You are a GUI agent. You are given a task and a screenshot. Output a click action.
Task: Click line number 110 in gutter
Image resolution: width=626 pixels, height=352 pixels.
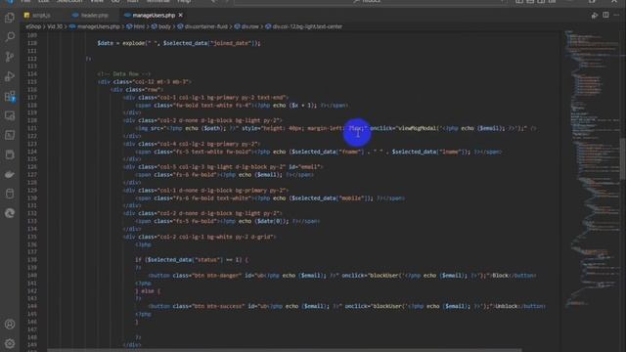(x=32, y=43)
